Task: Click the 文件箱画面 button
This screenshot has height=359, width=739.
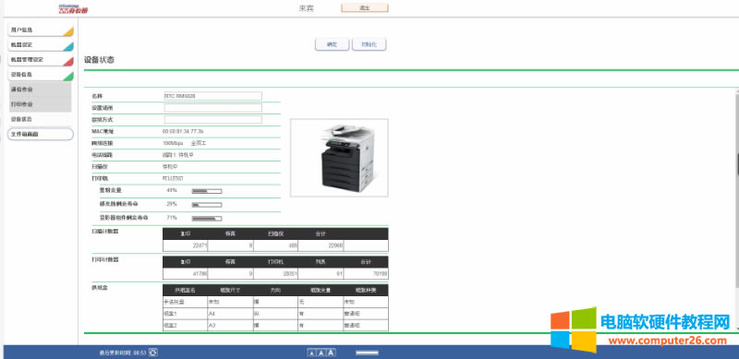Action: click(41, 134)
